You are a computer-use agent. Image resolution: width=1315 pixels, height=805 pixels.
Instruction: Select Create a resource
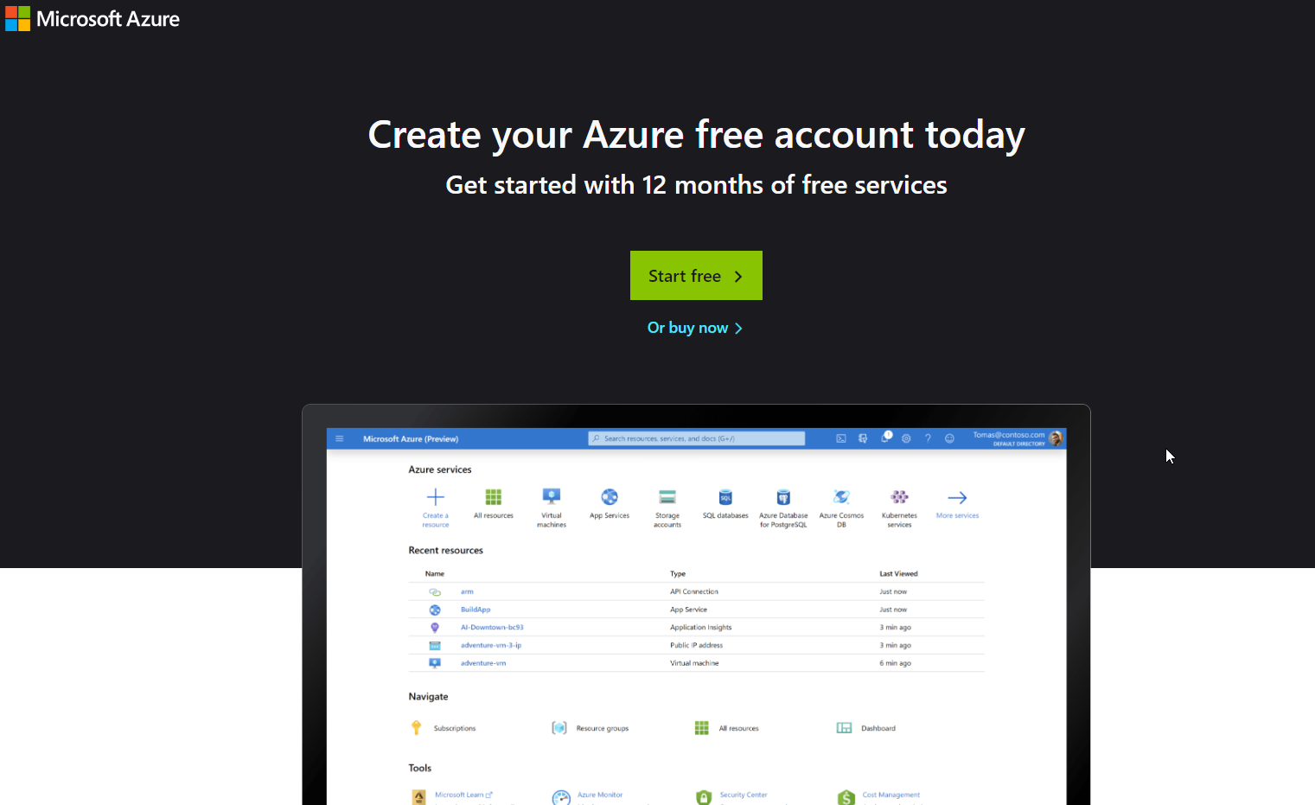coord(435,506)
